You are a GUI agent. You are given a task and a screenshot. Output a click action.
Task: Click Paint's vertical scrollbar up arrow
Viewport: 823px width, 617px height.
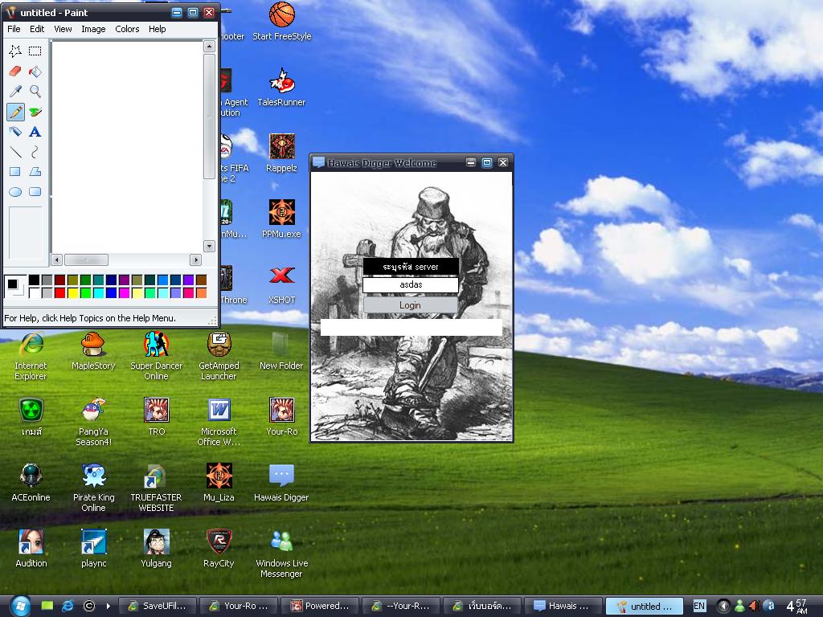click(210, 46)
